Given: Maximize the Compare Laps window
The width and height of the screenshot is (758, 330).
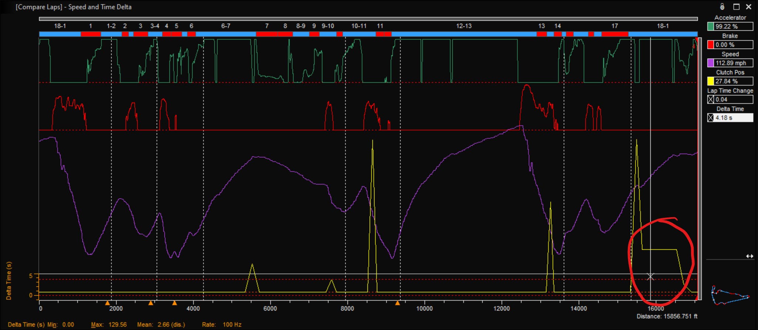Looking at the screenshot, I should pos(737,7).
